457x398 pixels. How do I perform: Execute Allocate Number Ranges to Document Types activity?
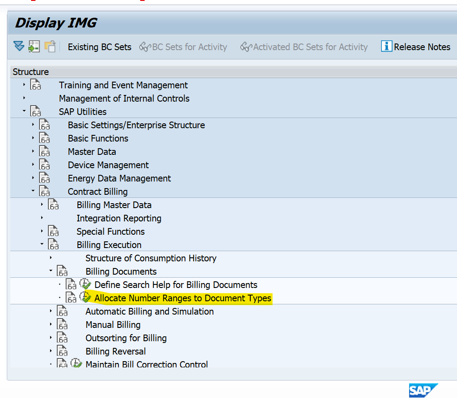[x=85, y=297]
